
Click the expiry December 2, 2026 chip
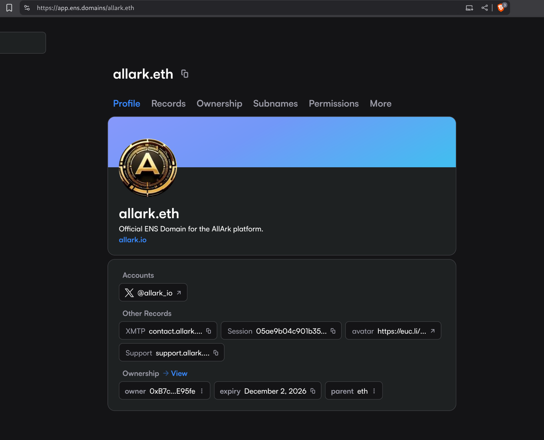tap(268, 391)
